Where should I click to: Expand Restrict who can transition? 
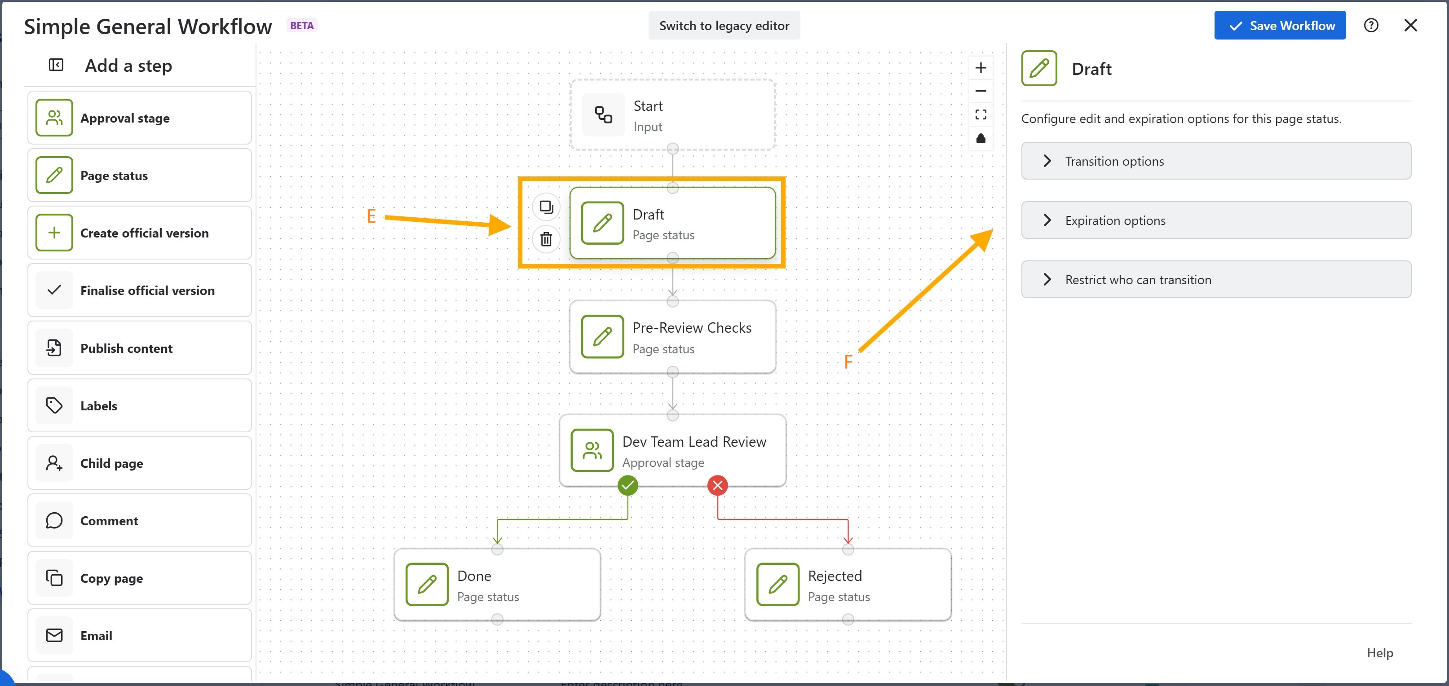pos(1215,279)
